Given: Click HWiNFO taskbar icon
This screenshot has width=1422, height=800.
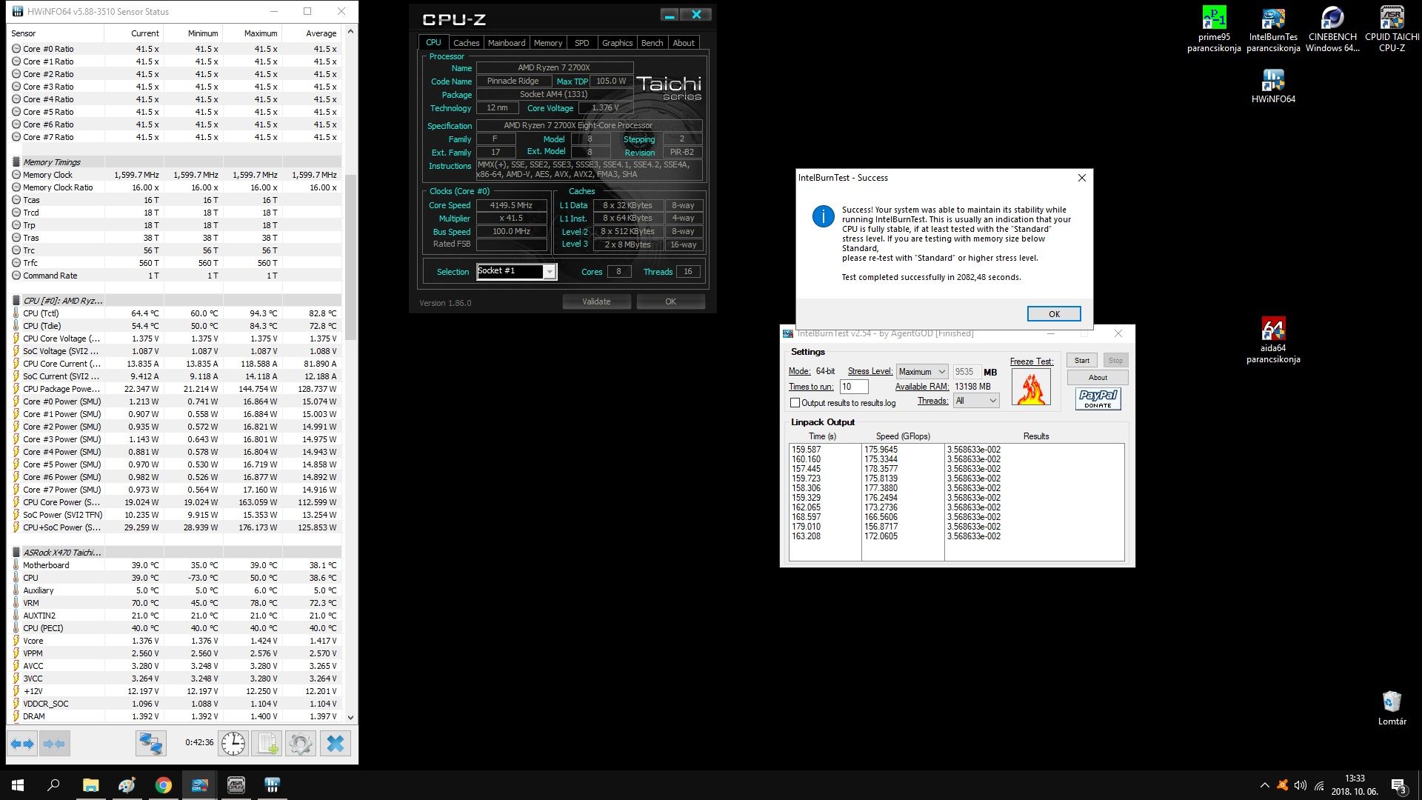Looking at the screenshot, I should [x=273, y=785].
